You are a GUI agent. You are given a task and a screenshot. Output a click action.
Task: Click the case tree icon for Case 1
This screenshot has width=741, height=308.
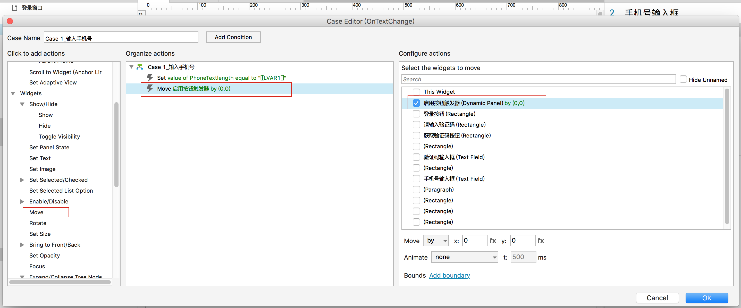(140, 67)
